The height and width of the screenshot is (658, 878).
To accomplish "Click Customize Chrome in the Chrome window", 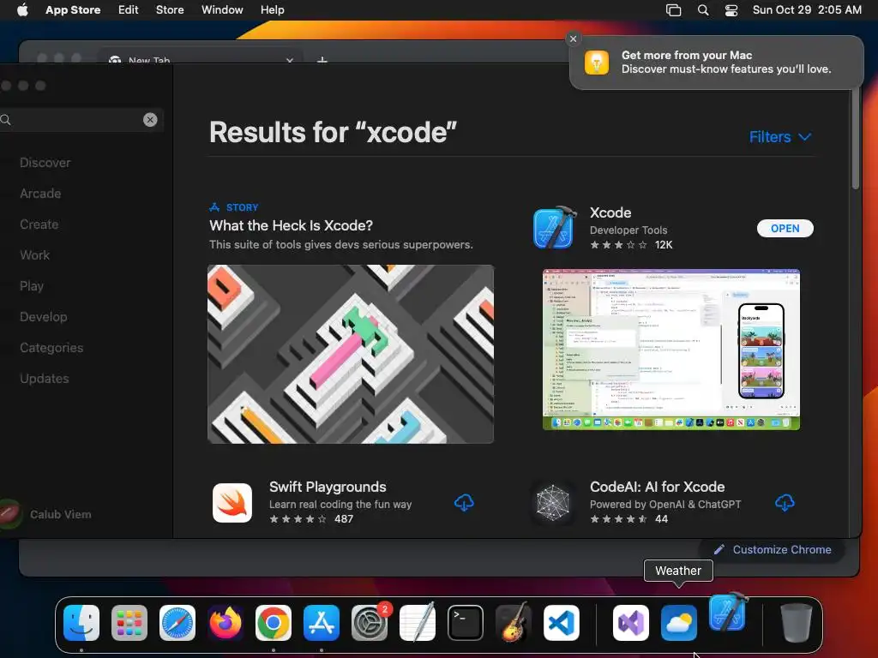I will [x=773, y=549].
